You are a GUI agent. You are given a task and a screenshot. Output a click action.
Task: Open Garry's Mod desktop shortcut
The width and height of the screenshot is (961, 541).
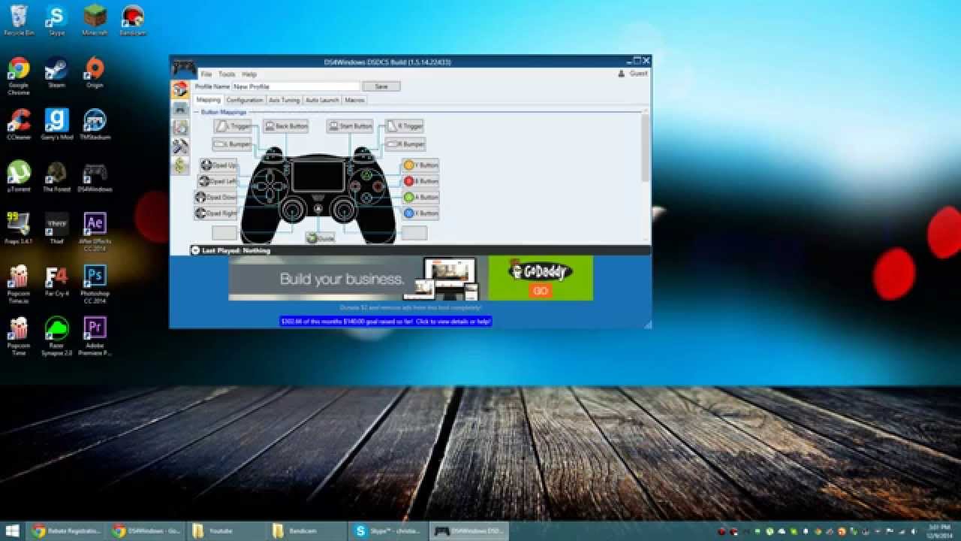pos(56,124)
